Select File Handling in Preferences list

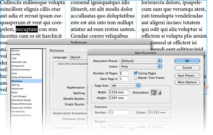click(x=27, y=112)
